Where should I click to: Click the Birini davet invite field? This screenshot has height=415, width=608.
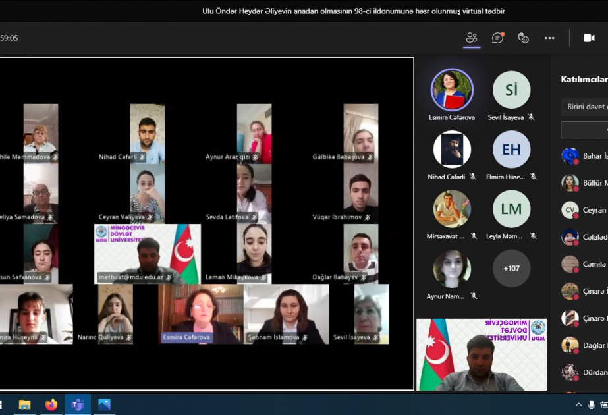coord(584,107)
